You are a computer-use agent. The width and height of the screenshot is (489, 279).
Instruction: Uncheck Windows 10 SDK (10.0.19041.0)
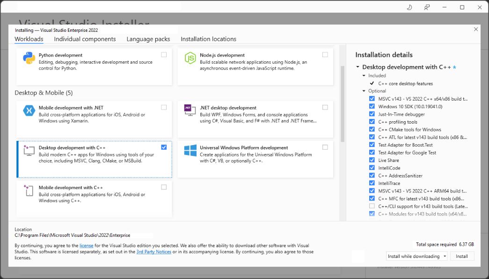372,106
